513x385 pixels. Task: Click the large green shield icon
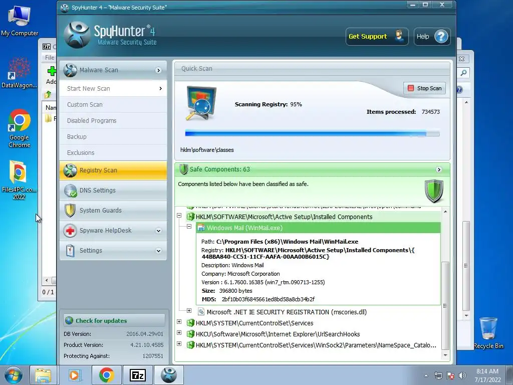434,191
